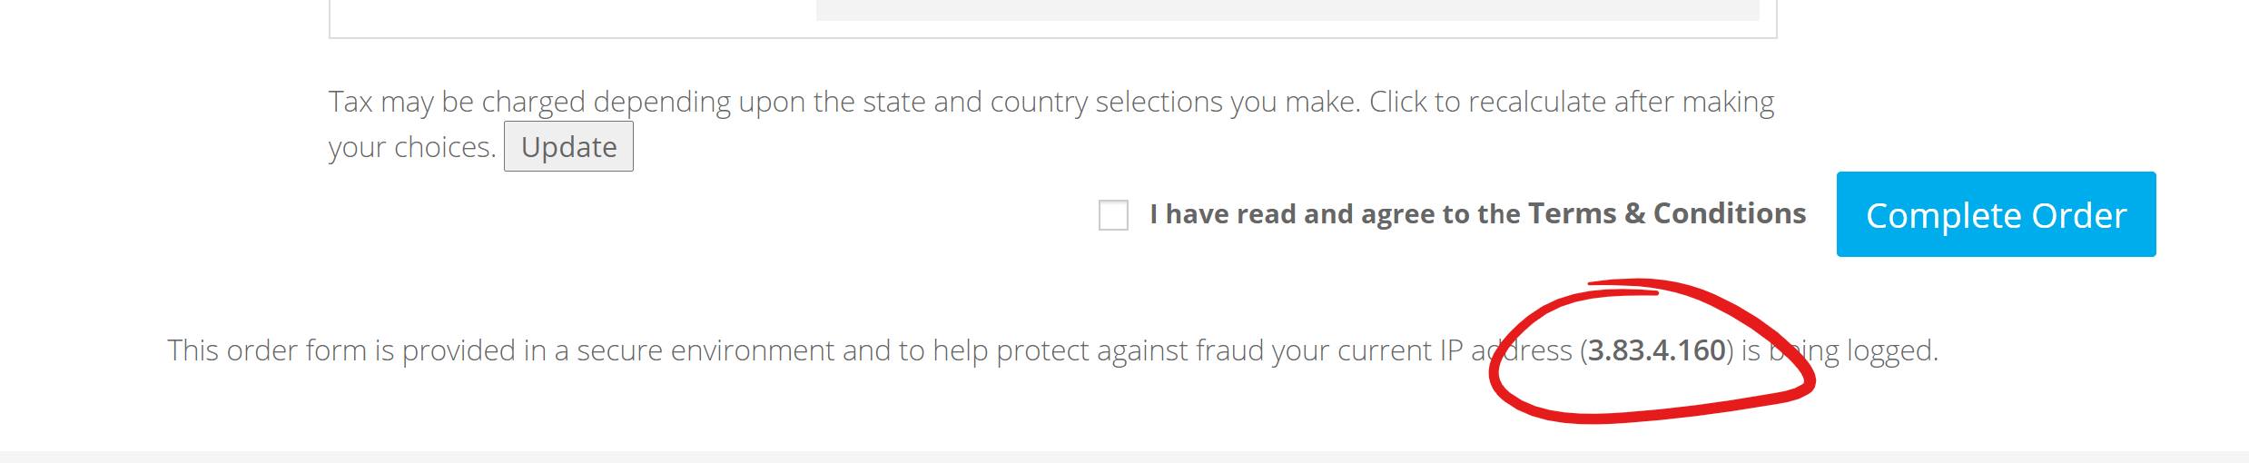
Task: Click the IP address 3.83.4.160
Action: (x=1657, y=350)
